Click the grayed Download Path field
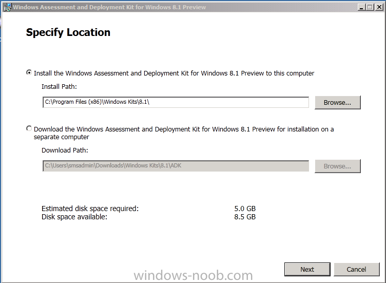The width and height of the screenshot is (386, 283). (x=176, y=166)
